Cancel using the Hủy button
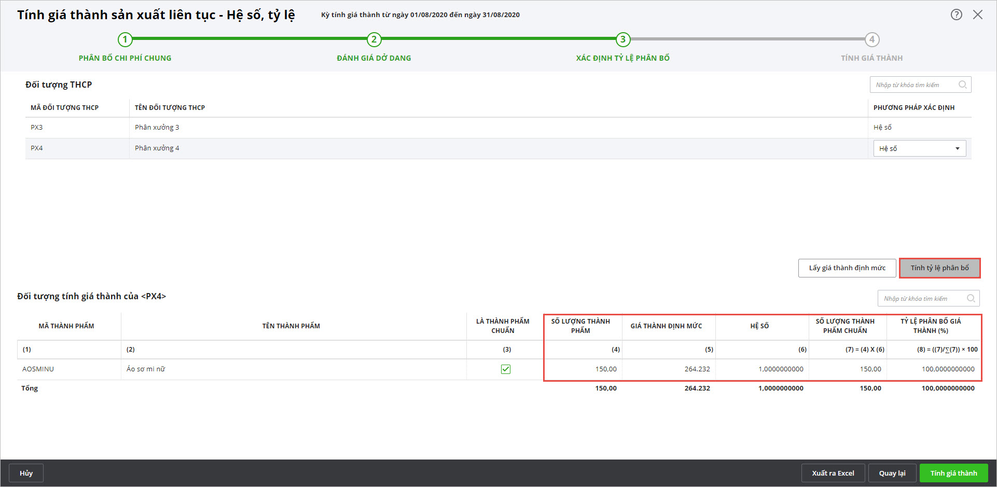The image size is (997, 487). (26, 473)
